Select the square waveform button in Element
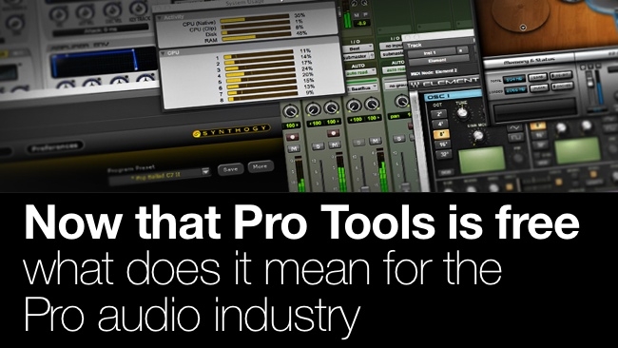618x348 pixels. pos(515,138)
